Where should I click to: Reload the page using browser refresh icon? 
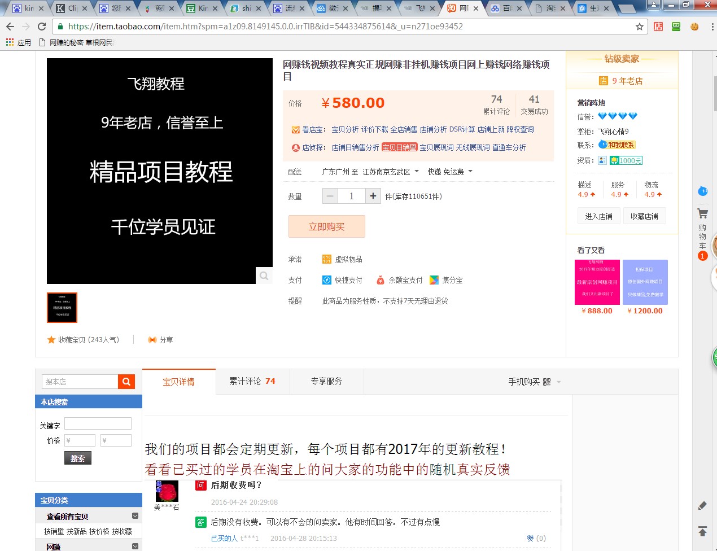[x=42, y=27]
